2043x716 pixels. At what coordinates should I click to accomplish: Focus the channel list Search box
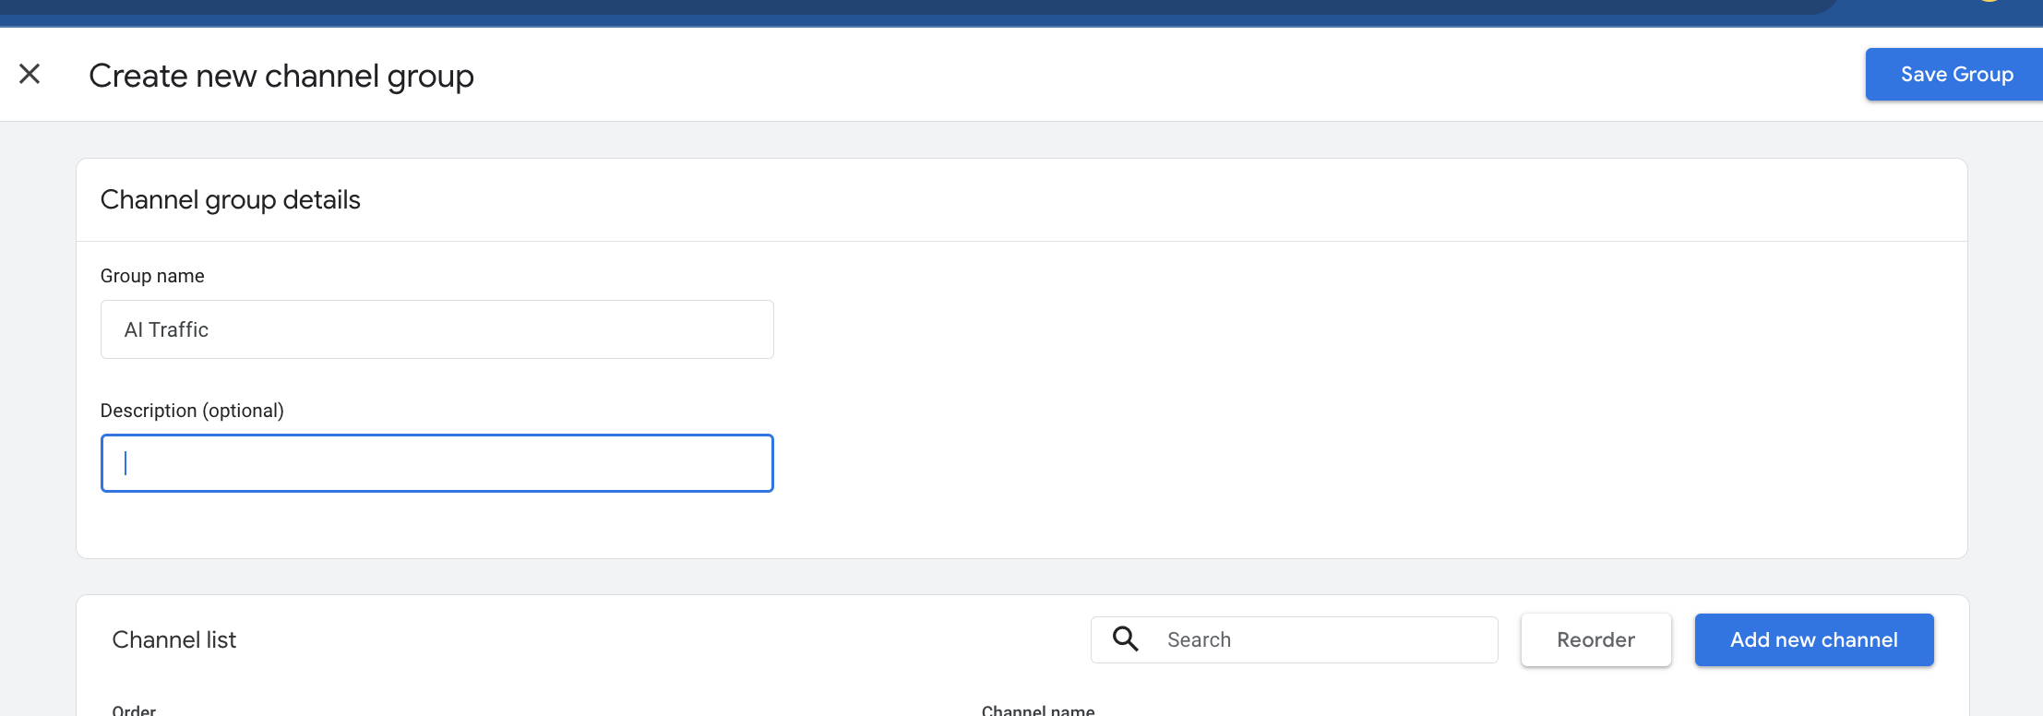click(1294, 639)
